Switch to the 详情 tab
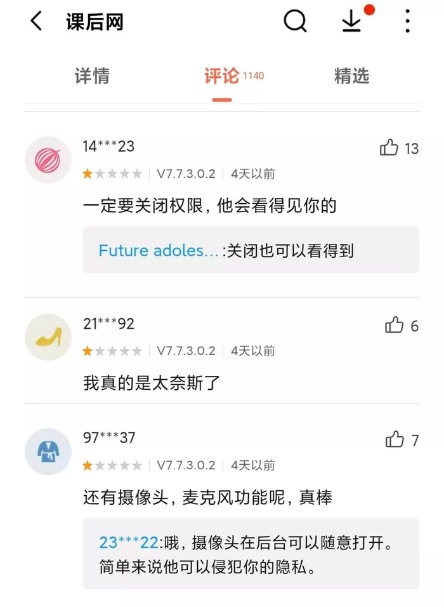 click(92, 76)
